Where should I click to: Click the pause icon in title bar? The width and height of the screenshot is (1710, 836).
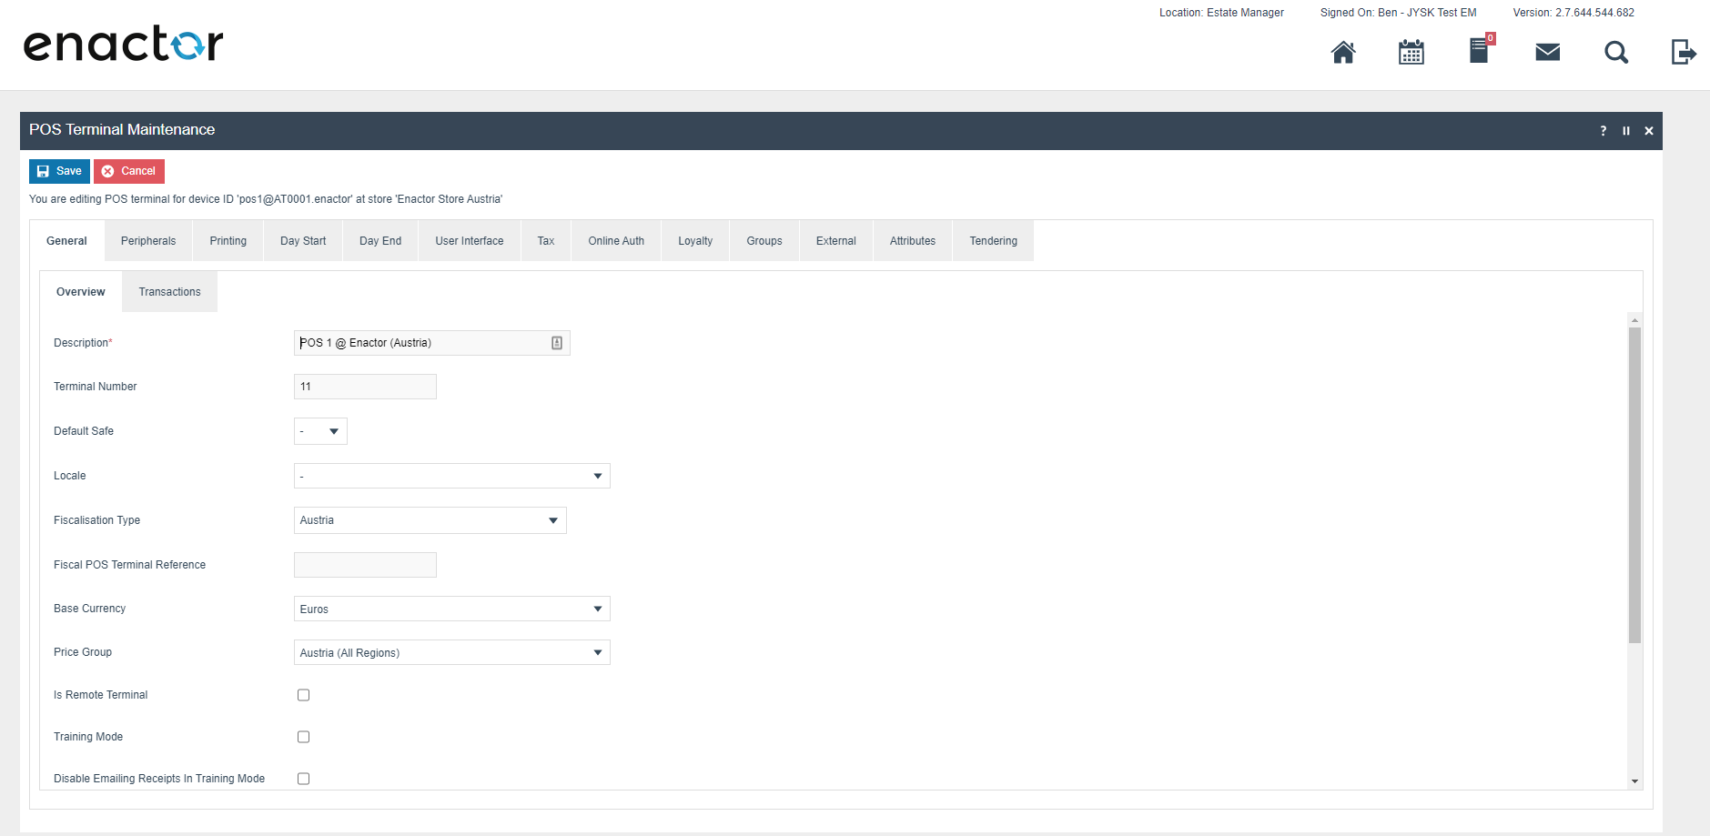click(1626, 131)
